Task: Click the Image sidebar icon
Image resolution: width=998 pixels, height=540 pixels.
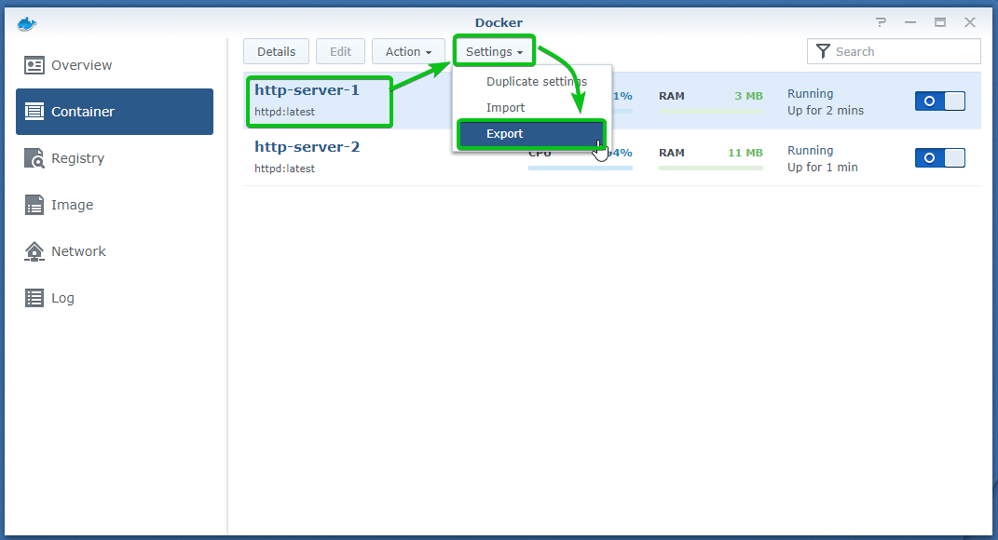Action: (34, 205)
